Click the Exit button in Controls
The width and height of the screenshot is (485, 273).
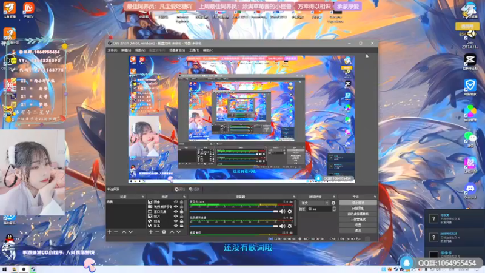pos(358,231)
